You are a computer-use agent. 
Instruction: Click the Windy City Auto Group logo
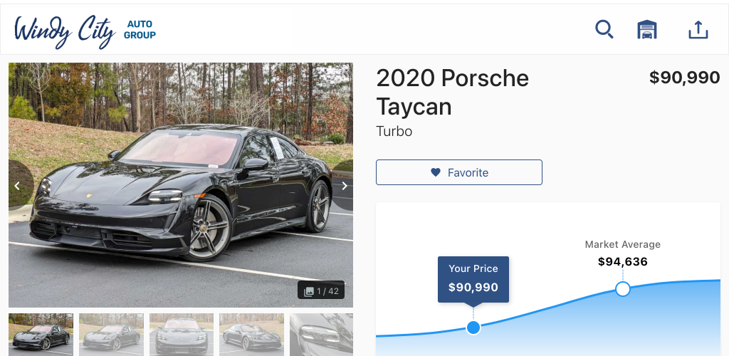coord(85,31)
